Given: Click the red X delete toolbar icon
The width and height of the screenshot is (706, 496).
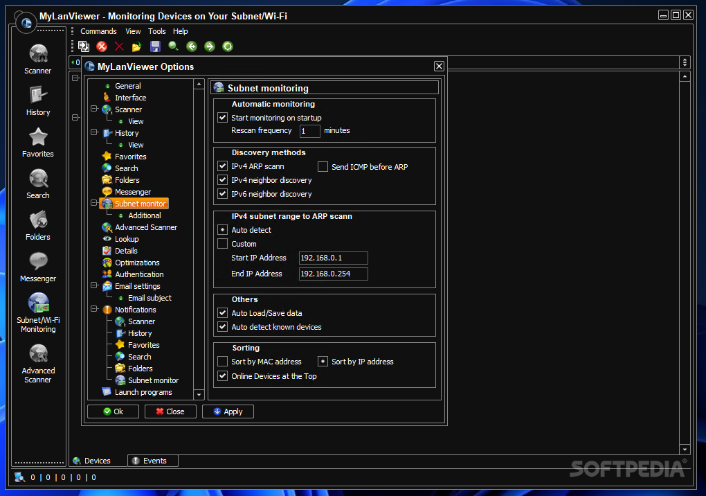Looking at the screenshot, I should 119,46.
